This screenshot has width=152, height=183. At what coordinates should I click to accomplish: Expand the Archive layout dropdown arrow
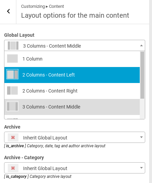click(141, 137)
